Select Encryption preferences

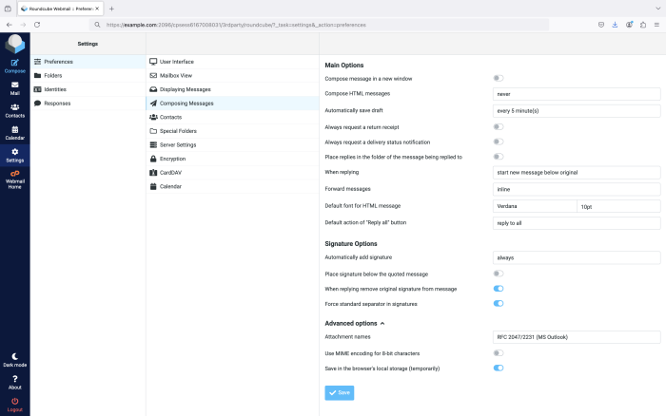tap(232, 159)
